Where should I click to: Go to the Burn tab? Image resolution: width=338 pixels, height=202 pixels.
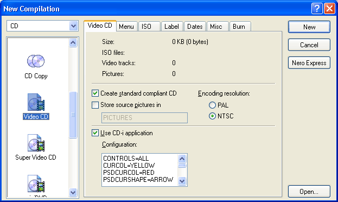[240, 27]
